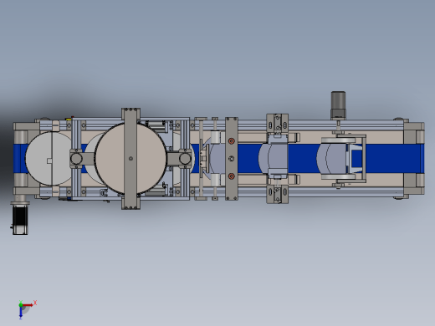The image size is (435, 326).
Task: Pick the upper orange bolt on crossbar
Action: (232, 141)
